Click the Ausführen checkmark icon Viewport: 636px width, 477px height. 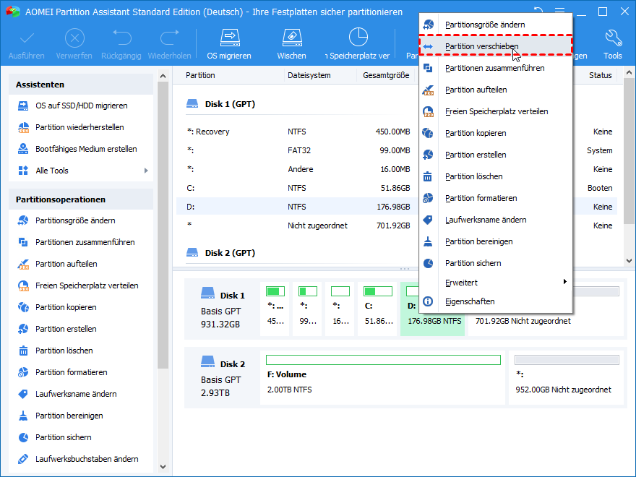point(26,38)
